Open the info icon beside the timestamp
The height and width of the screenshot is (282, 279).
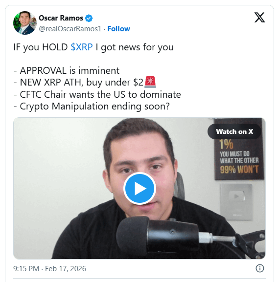pyautogui.click(x=260, y=268)
